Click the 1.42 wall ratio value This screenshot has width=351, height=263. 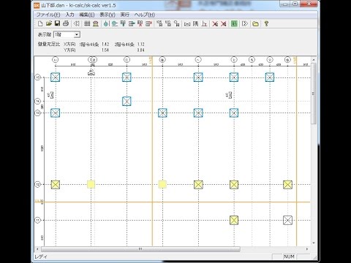(x=105, y=45)
